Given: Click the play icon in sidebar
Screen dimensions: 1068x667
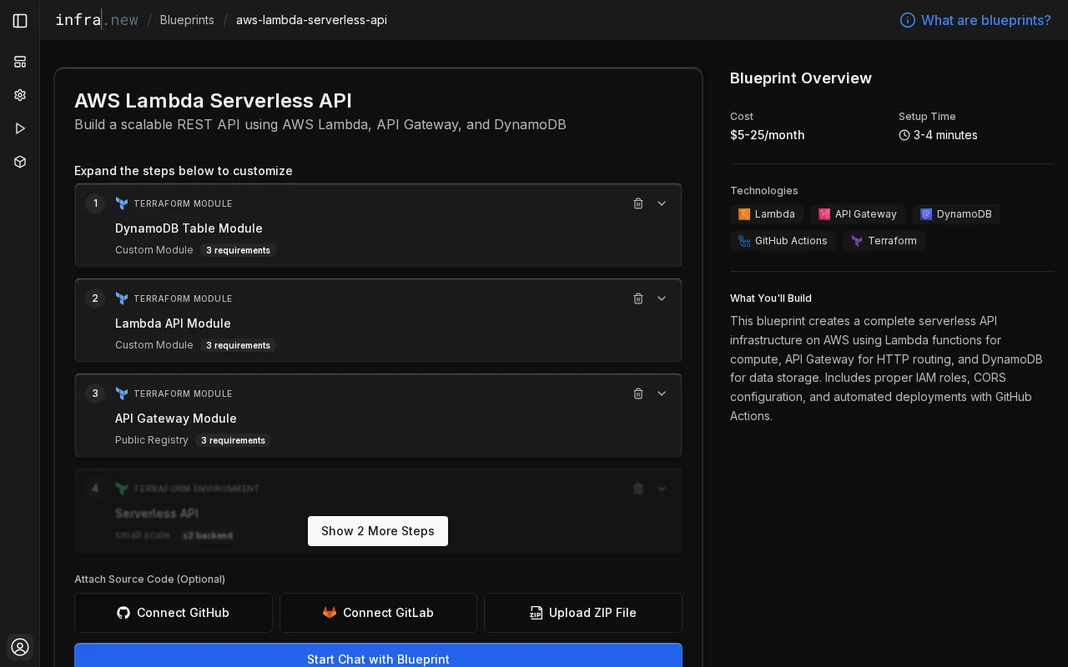Looking at the screenshot, I should [20, 128].
